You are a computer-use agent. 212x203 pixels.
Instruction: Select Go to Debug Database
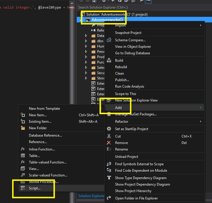pos(133,53)
